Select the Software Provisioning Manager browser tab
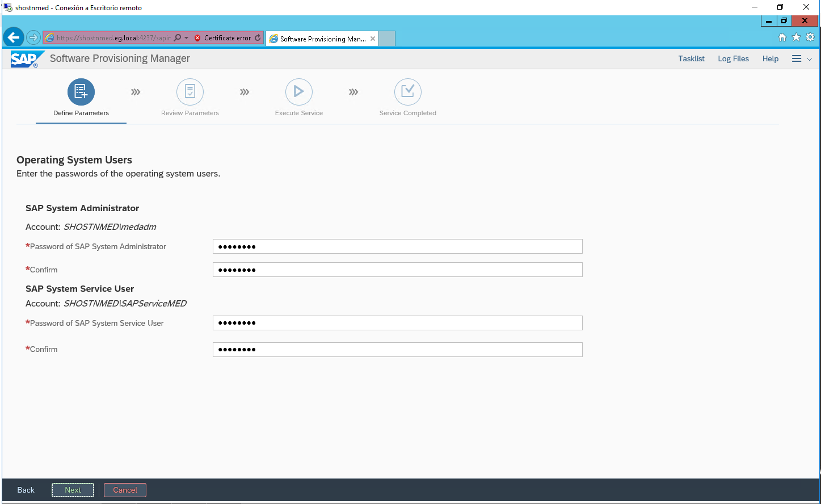 (322, 39)
